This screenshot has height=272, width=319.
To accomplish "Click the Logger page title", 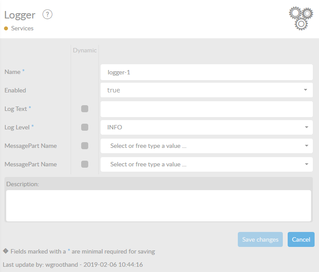I will click(20, 15).
